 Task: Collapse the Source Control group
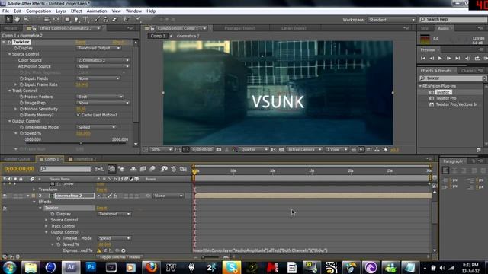9,54
